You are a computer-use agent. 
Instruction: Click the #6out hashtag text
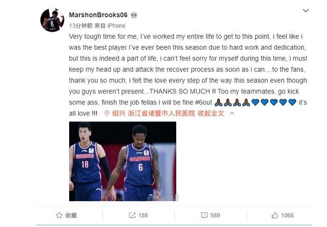204,102
